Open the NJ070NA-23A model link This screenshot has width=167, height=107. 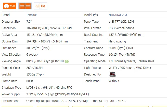click(118, 15)
